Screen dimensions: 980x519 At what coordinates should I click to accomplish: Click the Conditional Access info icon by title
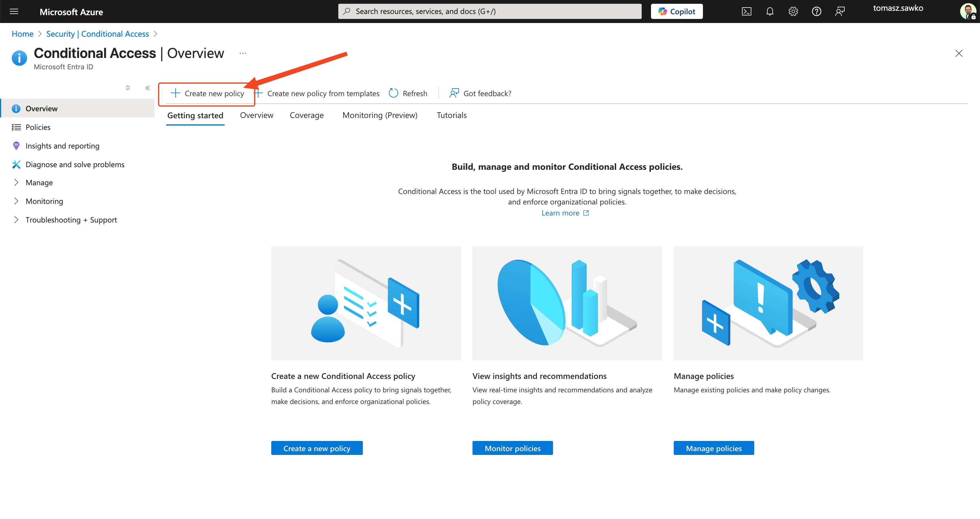[19, 58]
